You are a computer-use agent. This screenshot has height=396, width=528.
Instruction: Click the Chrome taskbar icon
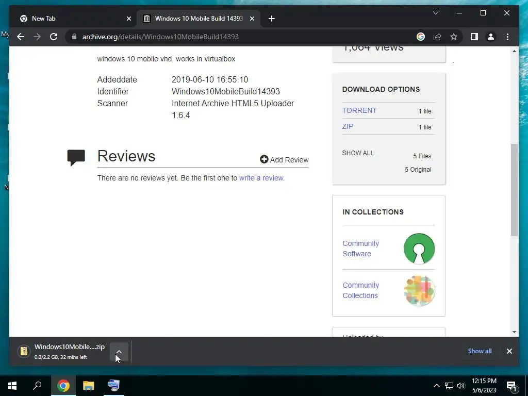(x=63, y=386)
